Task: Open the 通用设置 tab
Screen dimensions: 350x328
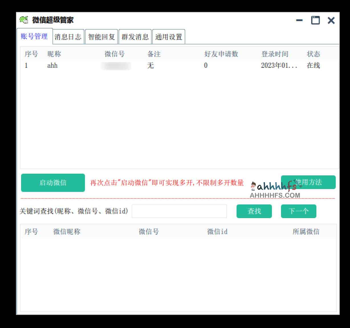Action: tap(168, 36)
